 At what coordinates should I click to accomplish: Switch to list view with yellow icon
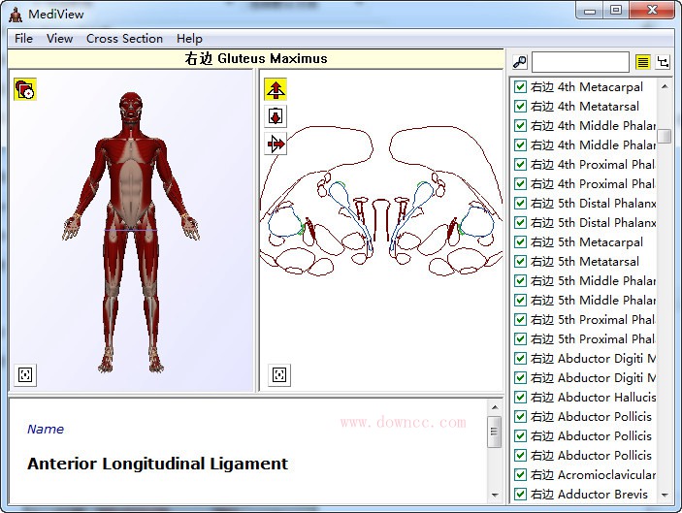coord(642,62)
